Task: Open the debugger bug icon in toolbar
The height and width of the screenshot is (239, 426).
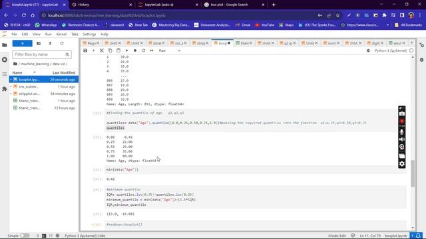Action: pyautogui.click(x=368, y=50)
